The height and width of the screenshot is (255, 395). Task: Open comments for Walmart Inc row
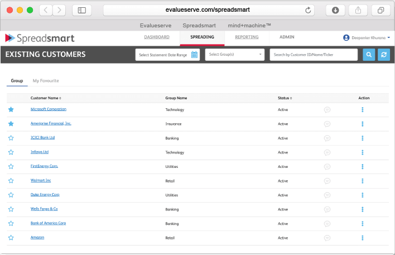(327, 181)
